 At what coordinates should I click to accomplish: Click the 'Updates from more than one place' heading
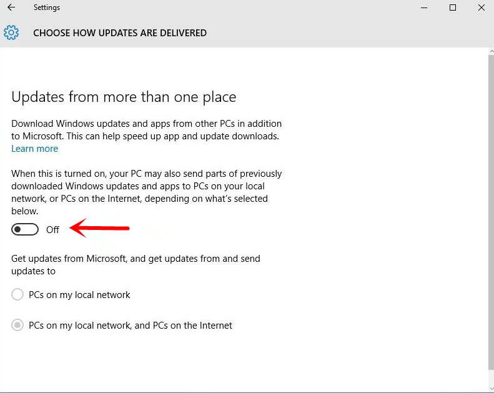[x=124, y=97]
